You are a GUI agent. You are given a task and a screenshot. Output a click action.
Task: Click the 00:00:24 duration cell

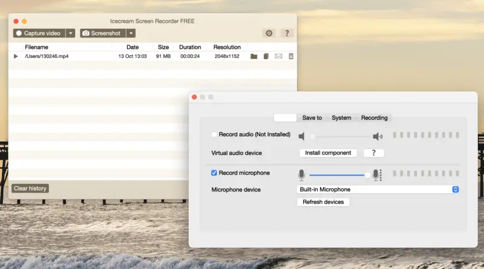point(190,56)
